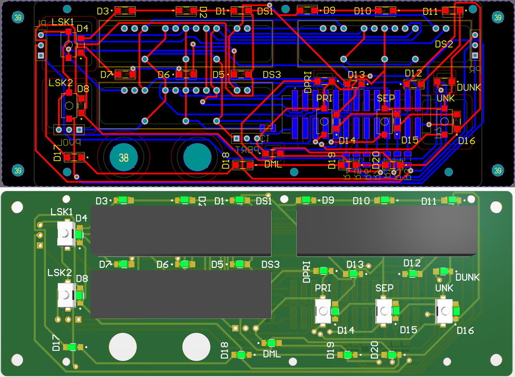This screenshot has width=515, height=377.
Task: Click the D15 silkscreen label in 3D view
Action: (x=408, y=330)
